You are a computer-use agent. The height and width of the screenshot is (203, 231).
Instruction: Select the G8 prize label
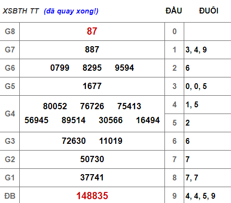(x=10, y=31)
